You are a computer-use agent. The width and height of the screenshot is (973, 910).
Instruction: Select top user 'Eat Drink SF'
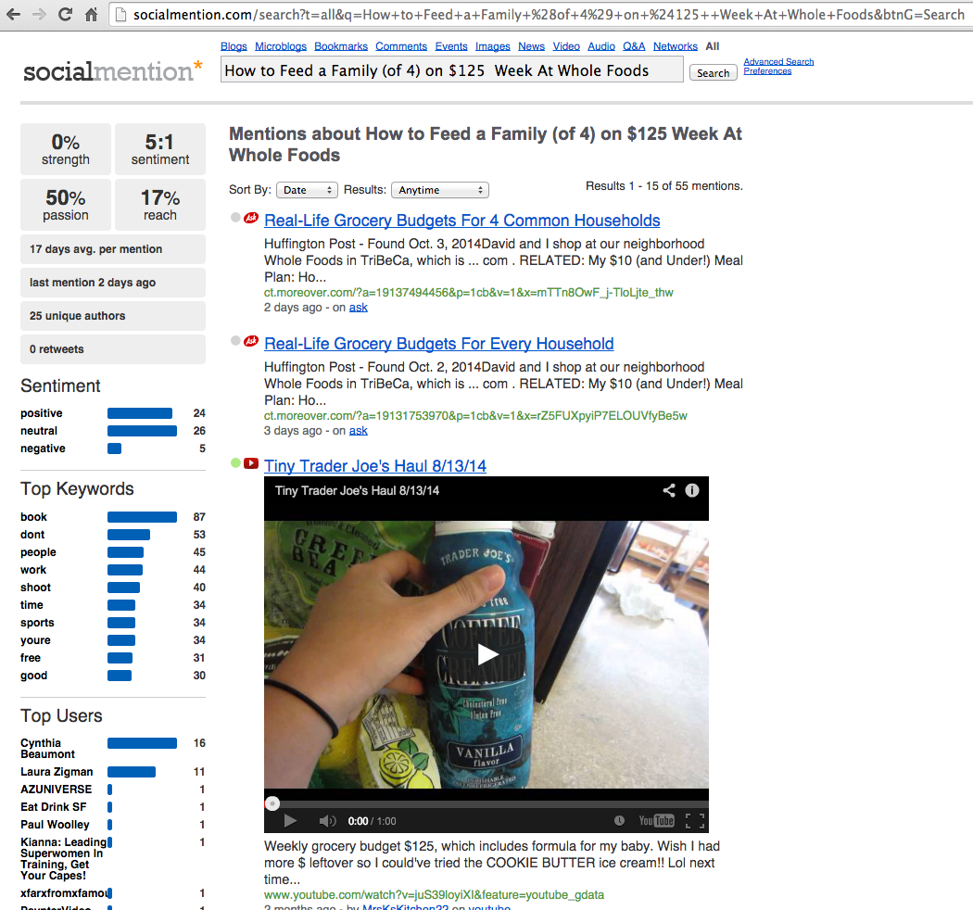click(54, 807)
